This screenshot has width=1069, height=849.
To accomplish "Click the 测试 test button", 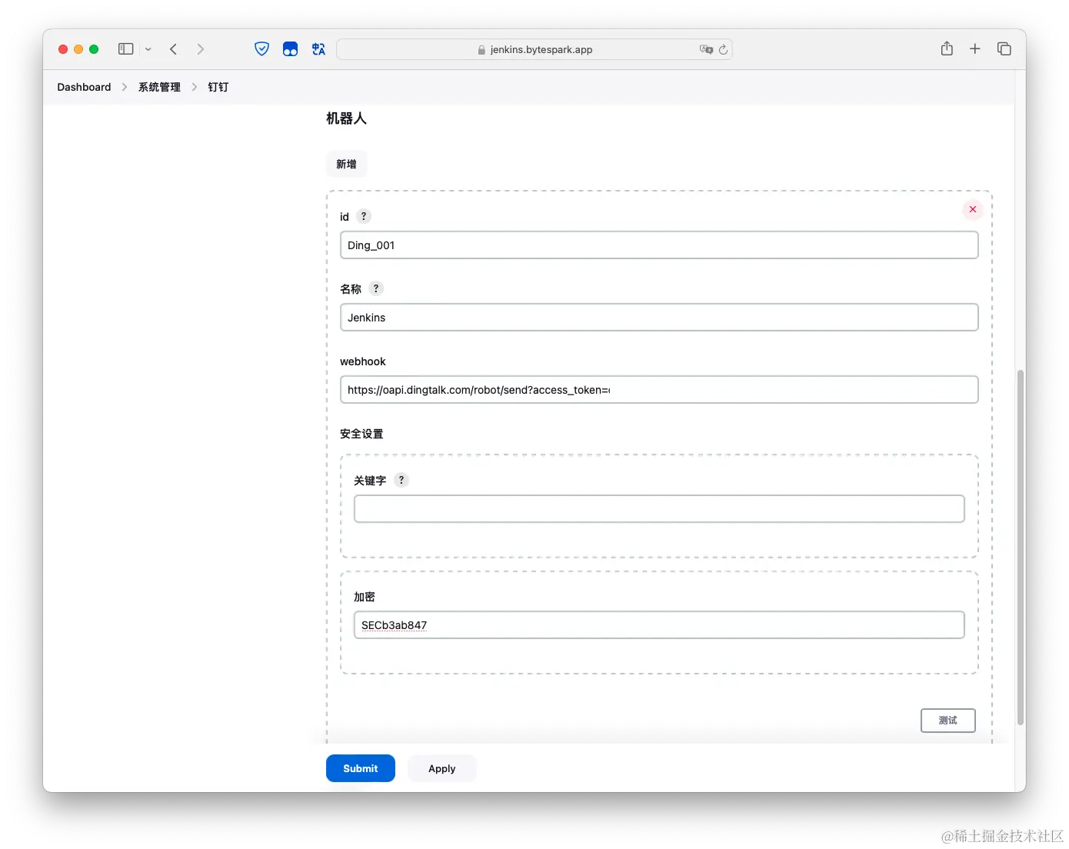I will 948,721.
